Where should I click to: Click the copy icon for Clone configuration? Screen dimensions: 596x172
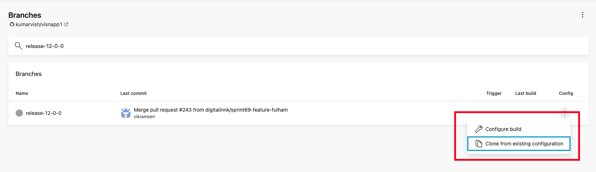coord(479,144)
